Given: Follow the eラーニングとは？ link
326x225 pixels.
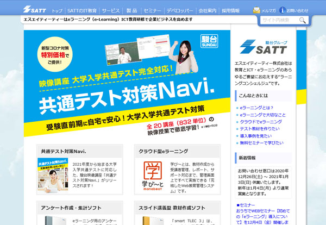Looking at the screenshot, I should pyautogui.click(x=256, y=108).
